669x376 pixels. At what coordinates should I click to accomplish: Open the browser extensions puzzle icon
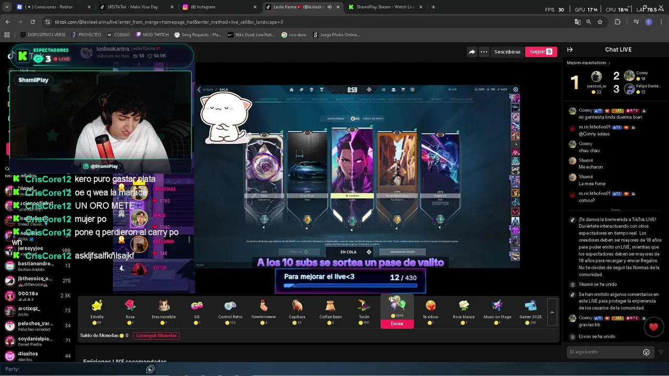coord(617,22)
